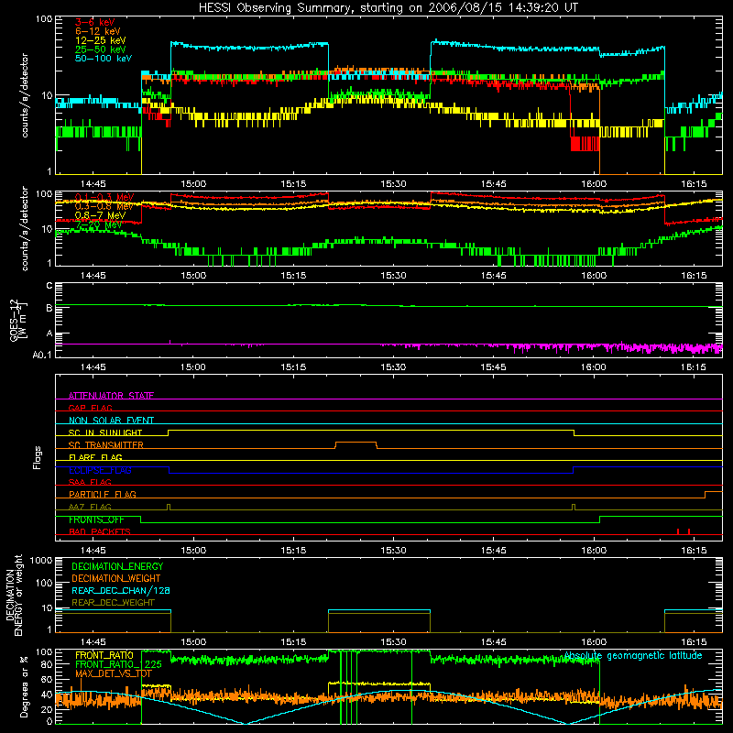Select the PARTICLE_FLAG label
Viewport: 733px width, 733px height.
pyautogui.click(x=103, y=494)
